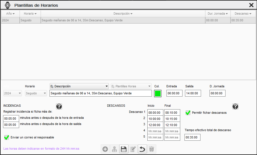
Task: Delete template using the trash icon
Action: [x=152, y=149]
